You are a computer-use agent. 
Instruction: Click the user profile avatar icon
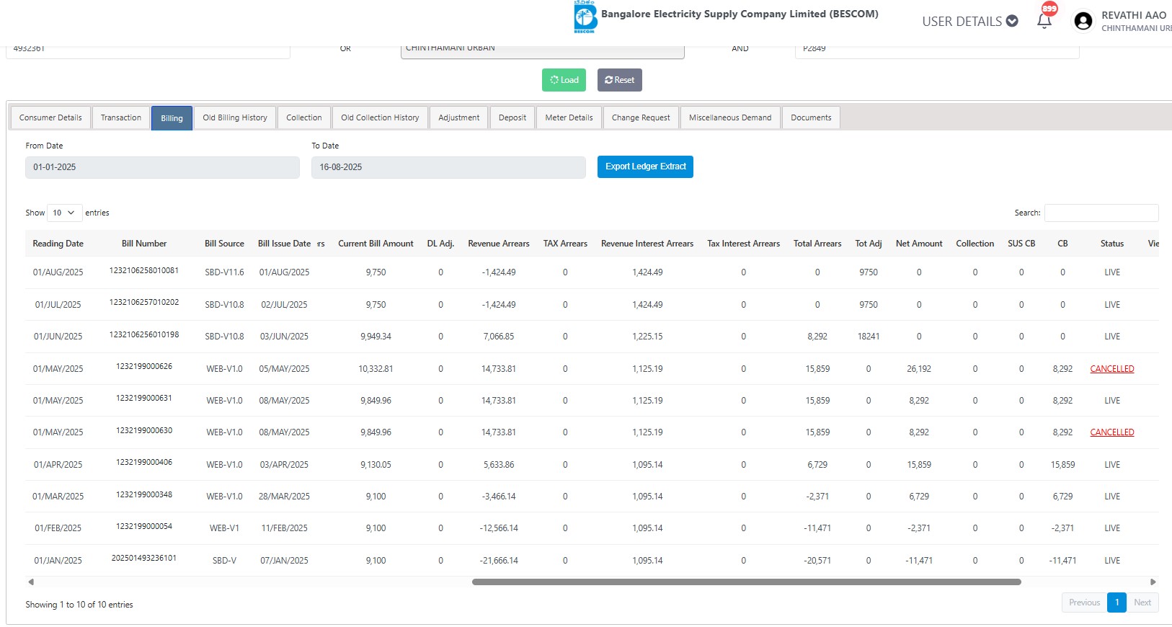click(1083, 21)
